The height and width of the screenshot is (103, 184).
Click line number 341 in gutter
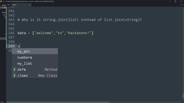[x=11, y=11]
